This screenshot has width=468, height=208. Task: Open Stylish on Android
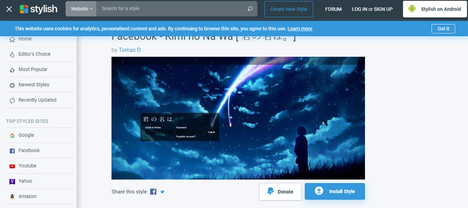pos(434,9)
